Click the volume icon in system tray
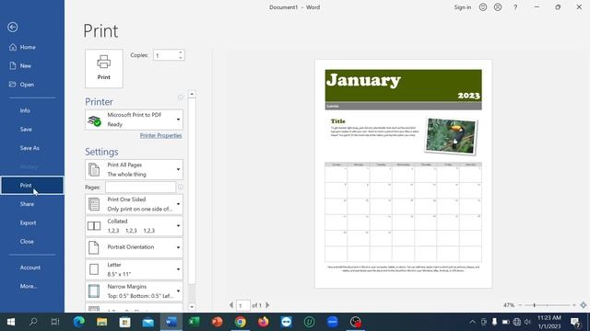590x331 pixels. pos(527,322)
